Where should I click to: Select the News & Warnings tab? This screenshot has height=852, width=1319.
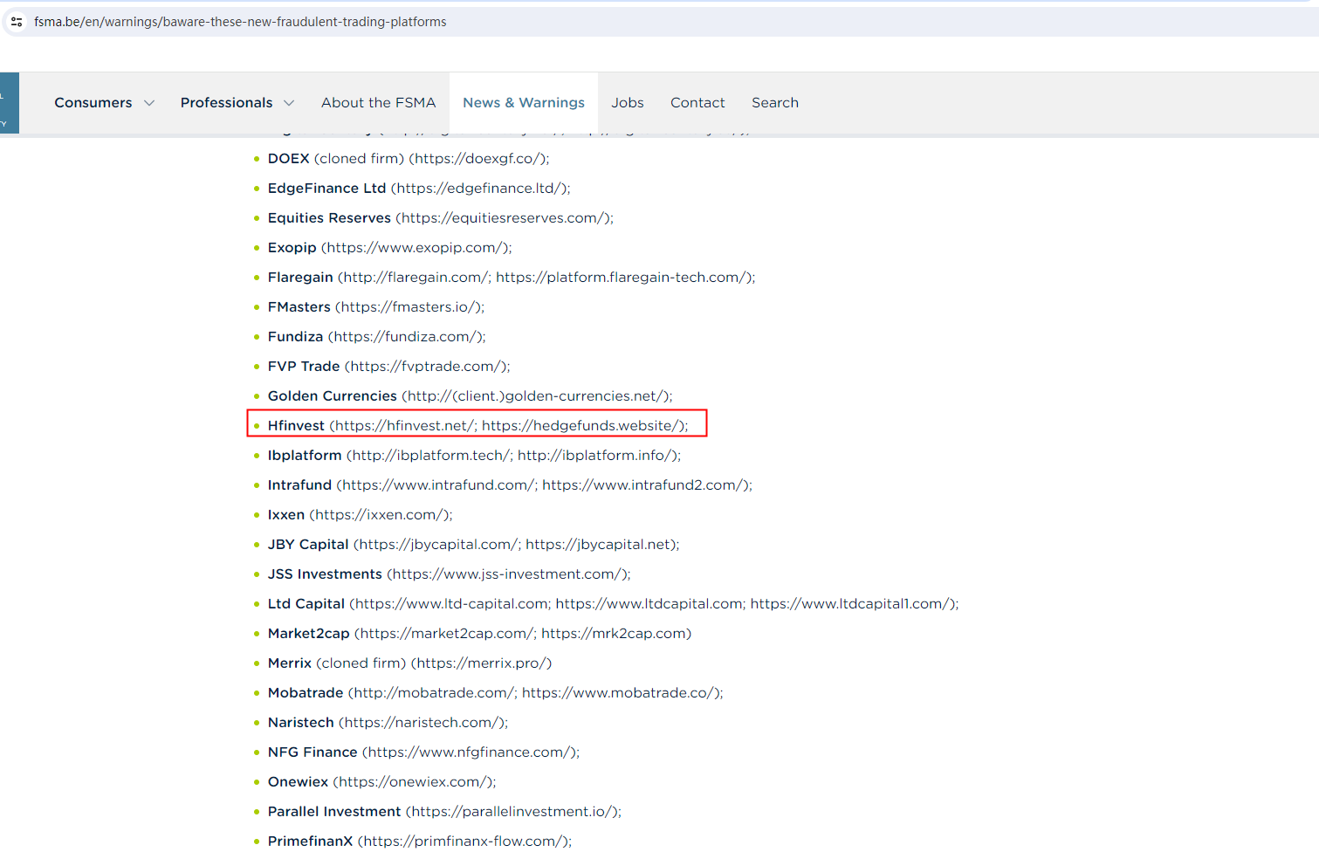(523, 103)
